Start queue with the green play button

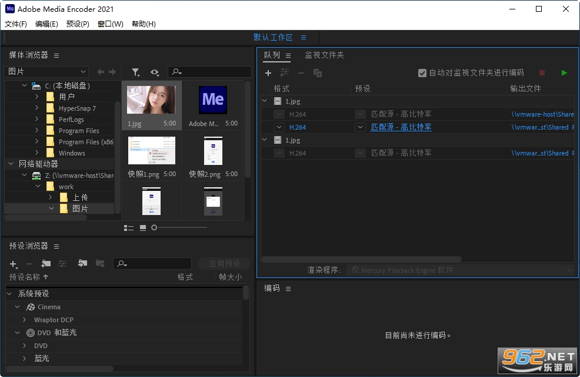564,73
